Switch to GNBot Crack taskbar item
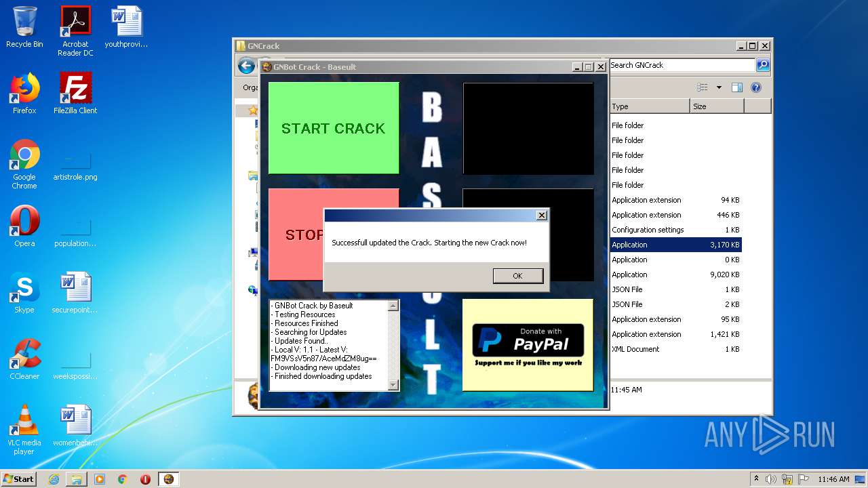 [169, 479]
